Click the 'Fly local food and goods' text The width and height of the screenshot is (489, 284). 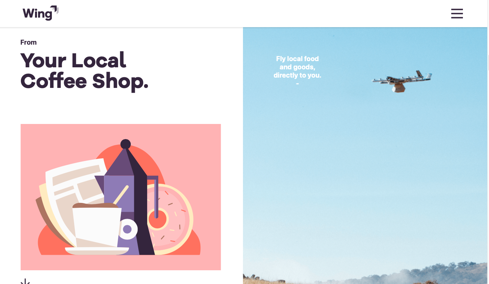click(298, 67)
